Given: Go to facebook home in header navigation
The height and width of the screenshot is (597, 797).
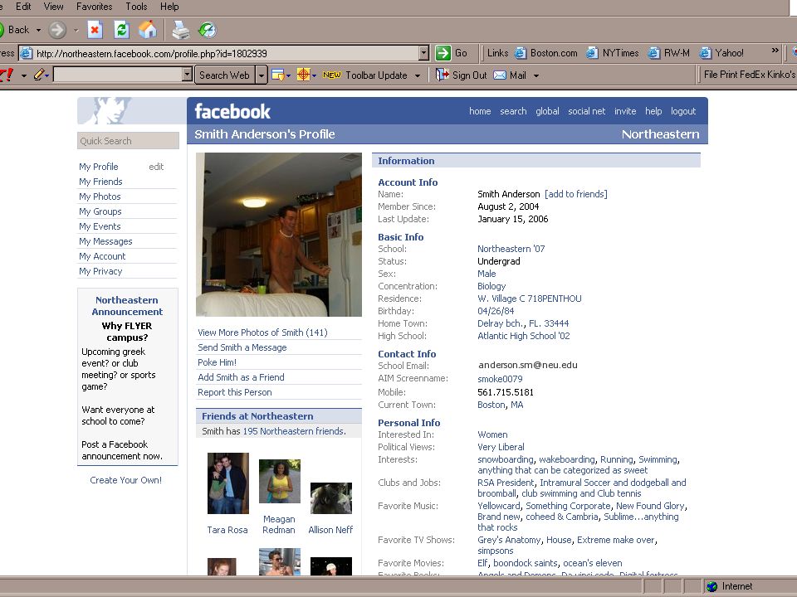Looking at the screenshot, I should pos(480,111).
